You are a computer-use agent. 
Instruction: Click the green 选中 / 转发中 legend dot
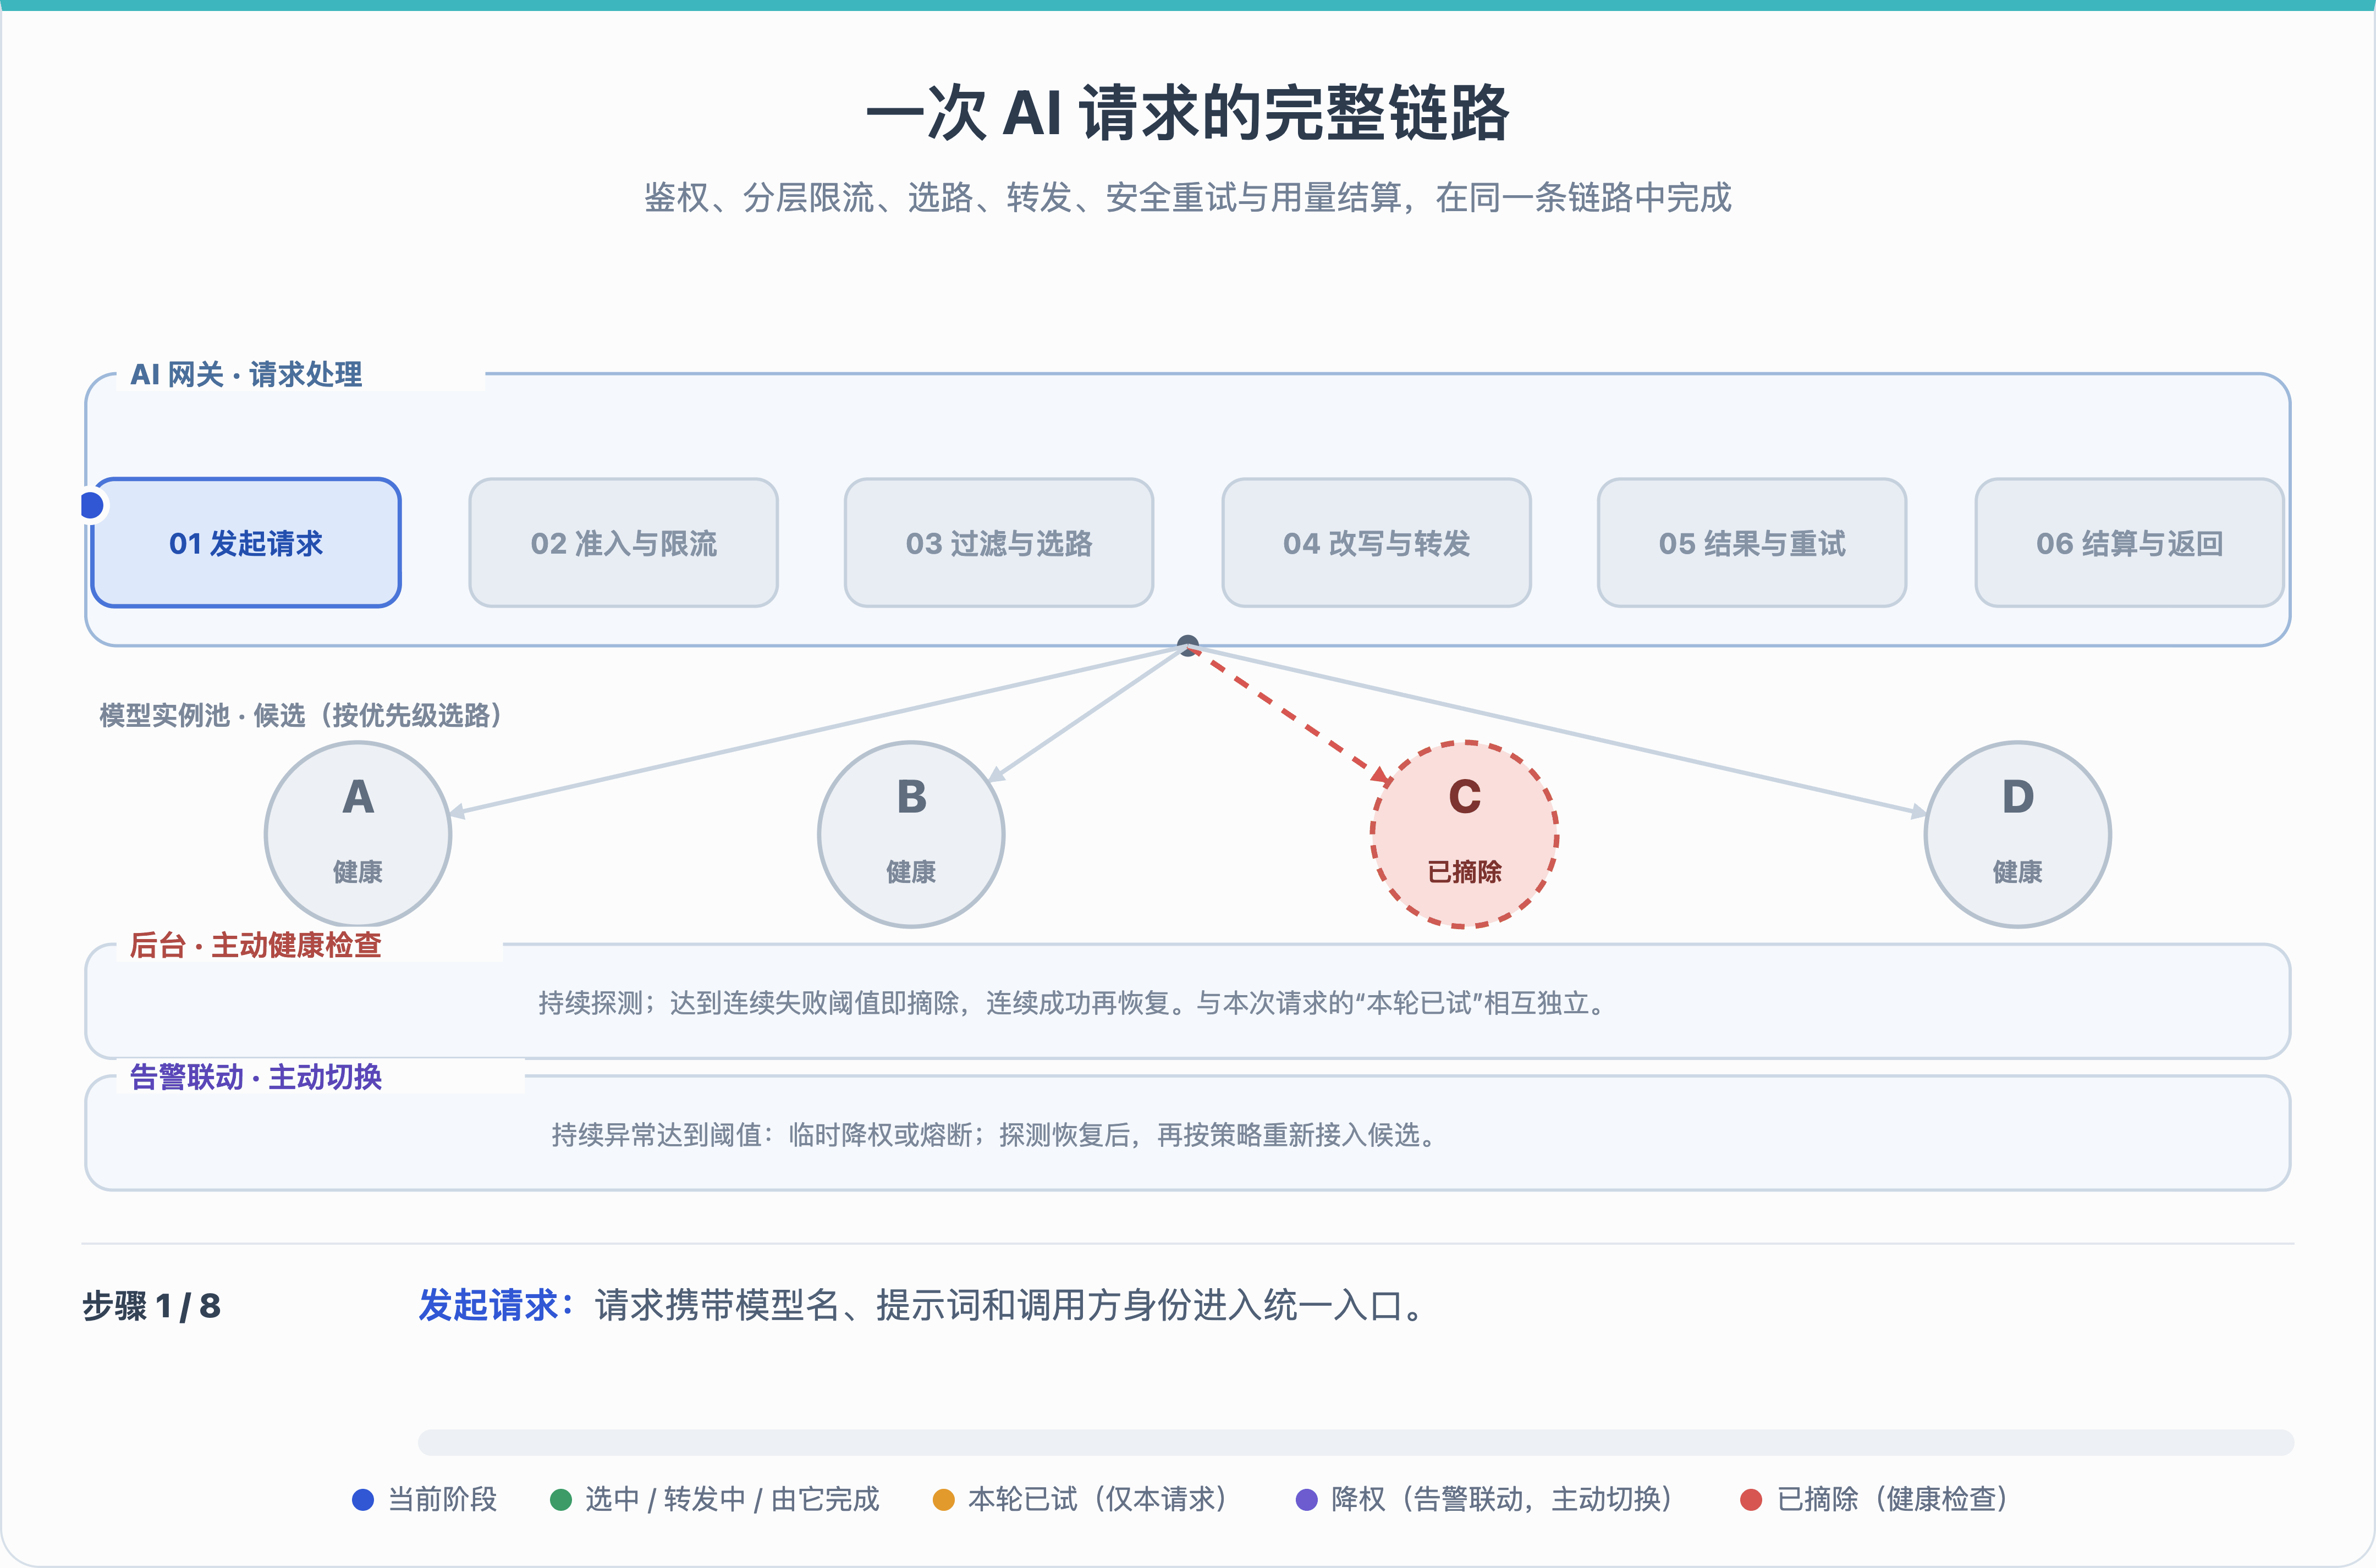click(x=560, y=1499)
